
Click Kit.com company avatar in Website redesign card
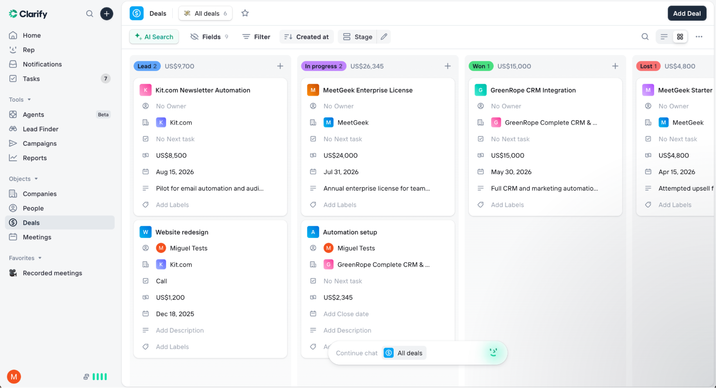pos(161,265)
